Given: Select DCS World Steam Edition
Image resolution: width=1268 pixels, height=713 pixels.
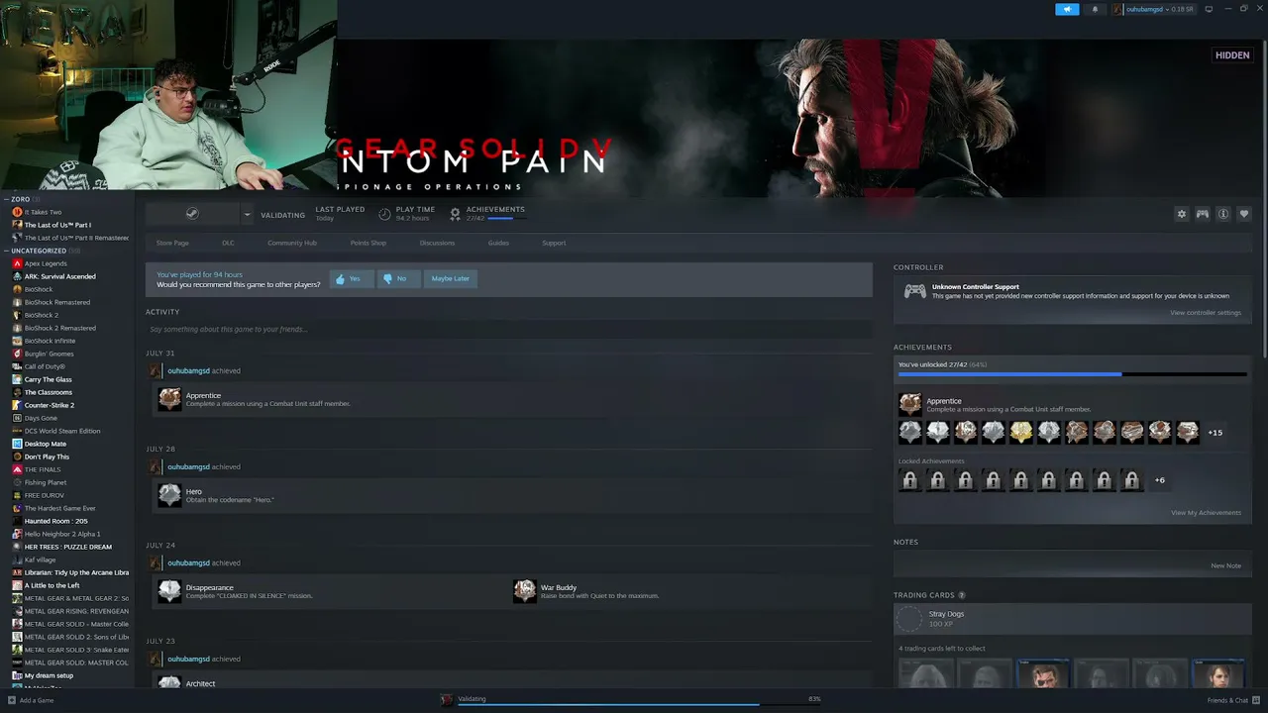Looking at the screenshot, I should click(x=62, y=431).
